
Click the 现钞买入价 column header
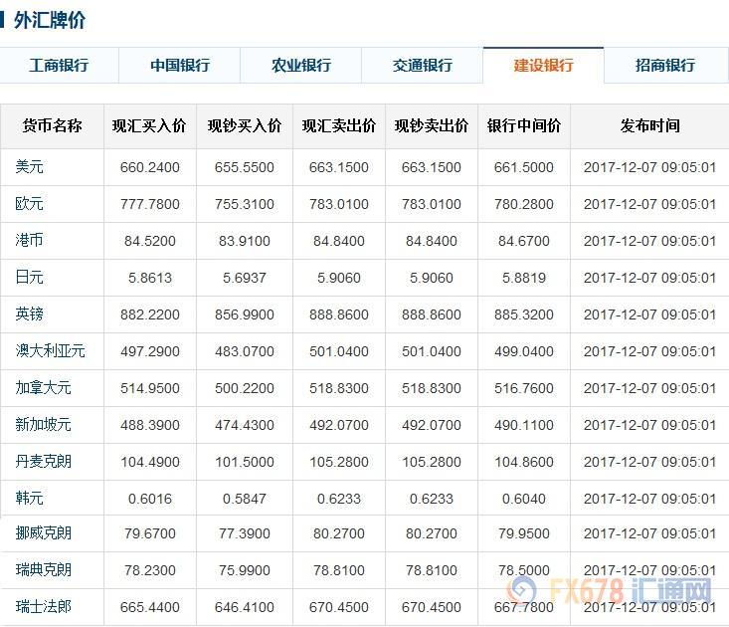coord(245,125)
